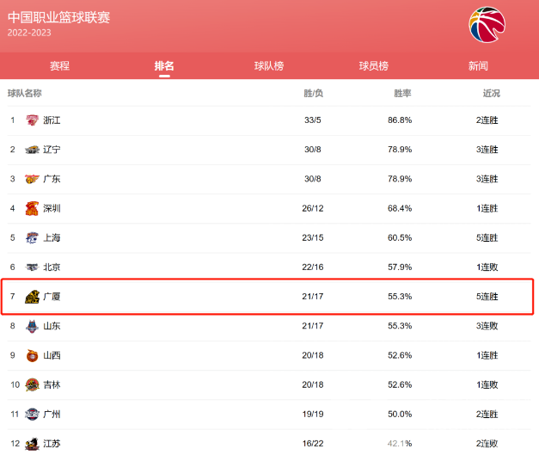Click the 深圳 team logo
Screen dimensions: 539x455
click(32, 208)
